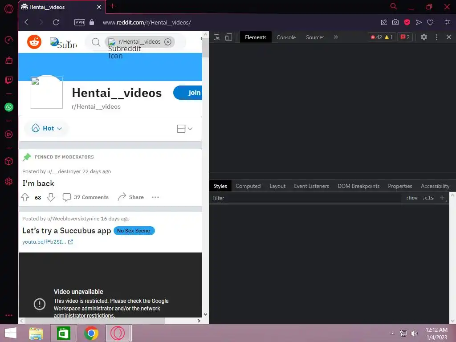Open DevTools settings gear
The height and width of the screenshot is (342, 456).
424,37
